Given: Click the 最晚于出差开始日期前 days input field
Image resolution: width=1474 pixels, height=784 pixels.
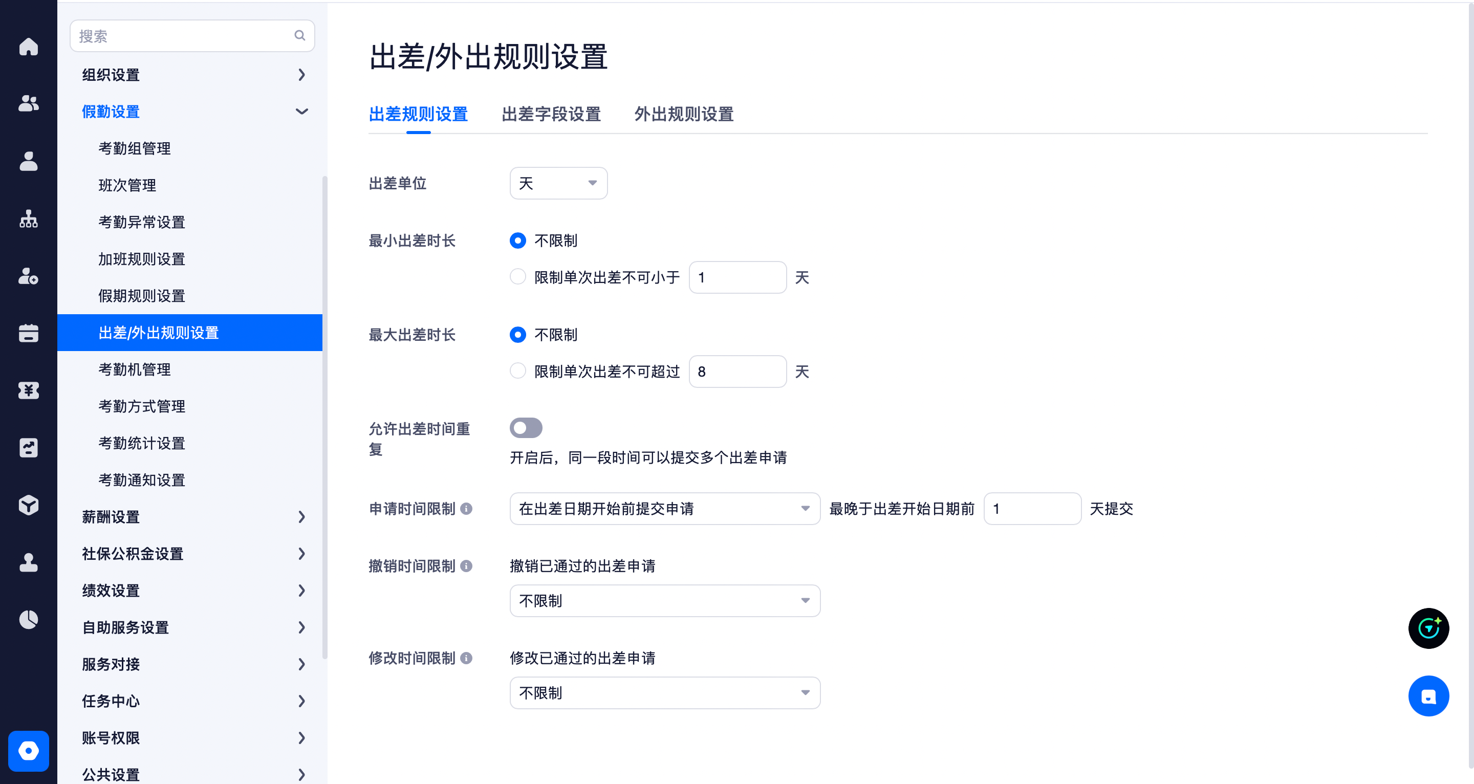Looking at the screenshot, I should click(1032, 509).
